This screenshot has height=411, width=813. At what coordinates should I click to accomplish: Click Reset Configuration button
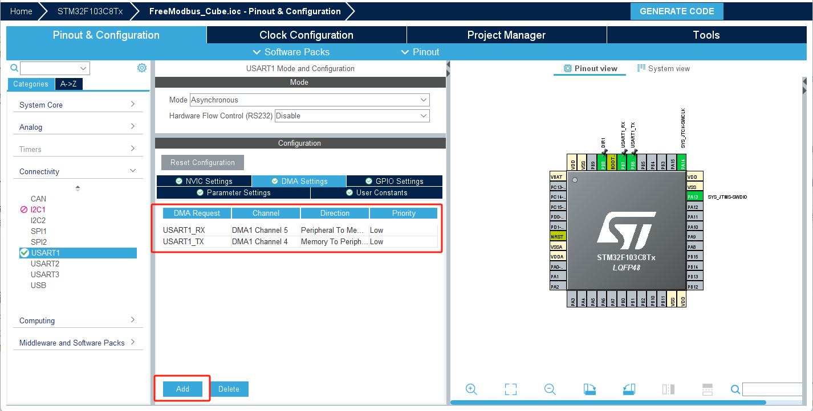[x=202, y=162]
